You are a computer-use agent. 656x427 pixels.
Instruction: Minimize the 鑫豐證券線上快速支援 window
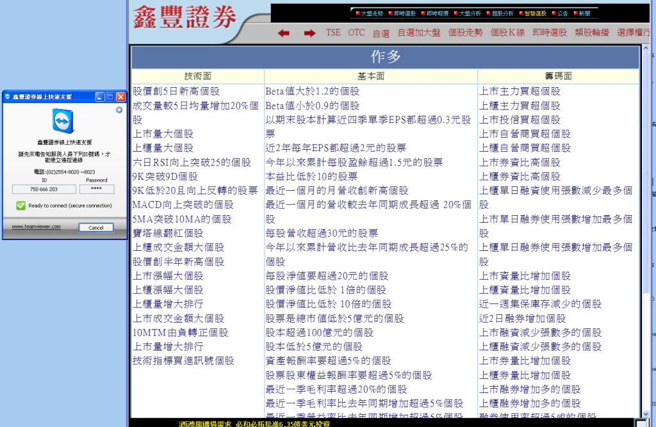pyautogui.click(x=99, y=97)
